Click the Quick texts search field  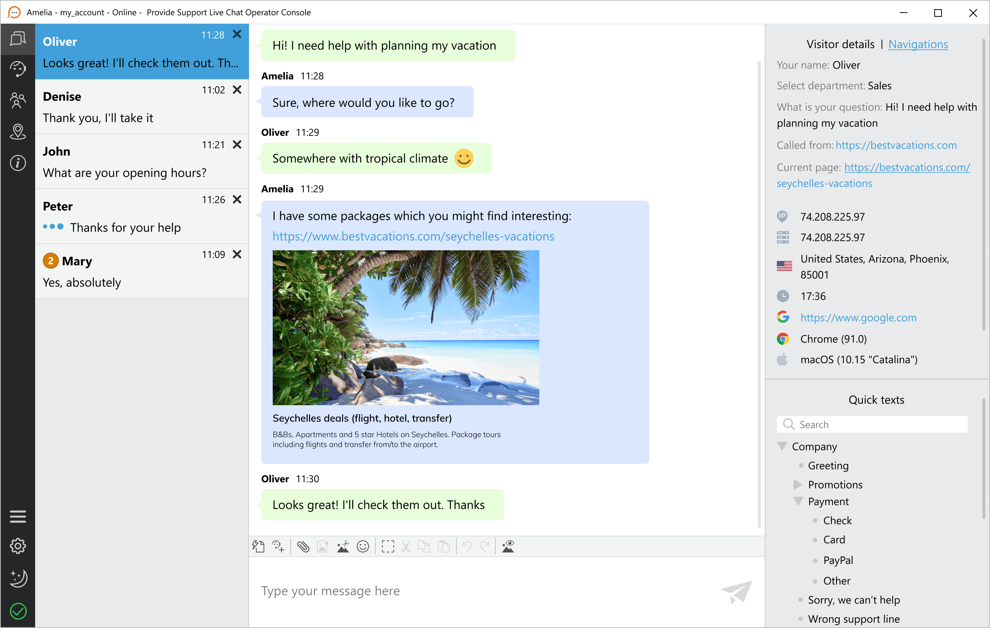[872, 424]
